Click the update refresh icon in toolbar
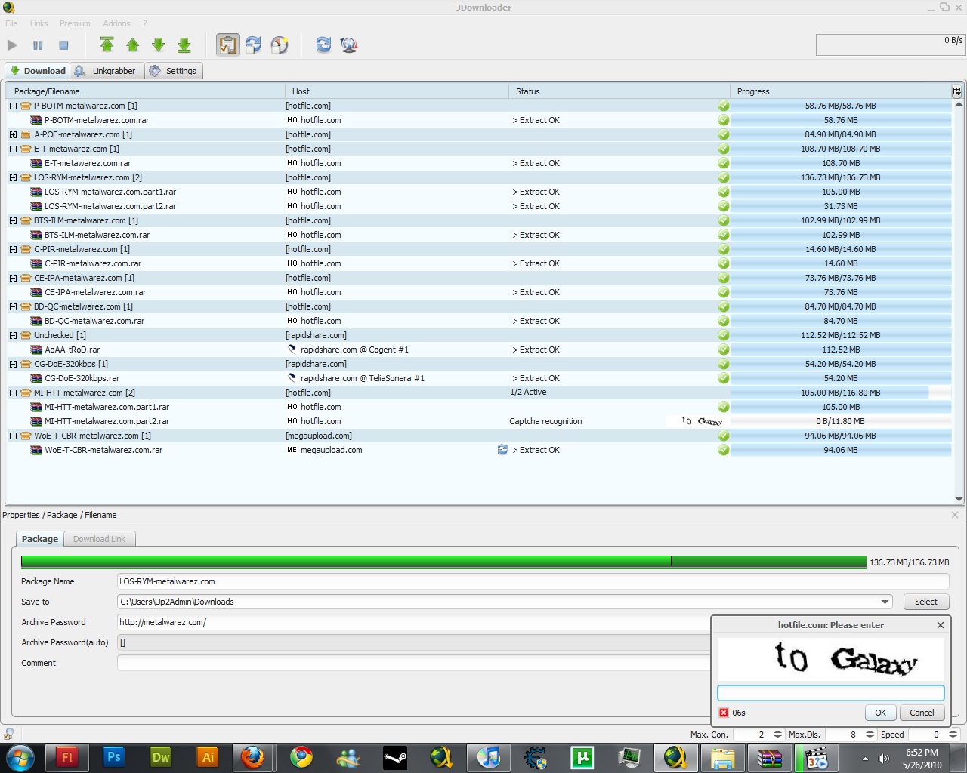967x773 pixels. [x=323, y=45]
